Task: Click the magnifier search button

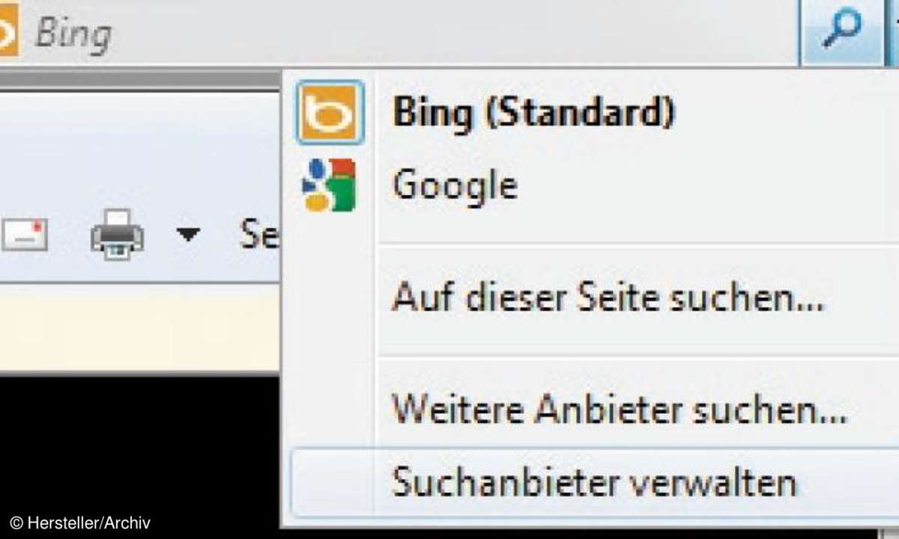Action: [841, 31]
